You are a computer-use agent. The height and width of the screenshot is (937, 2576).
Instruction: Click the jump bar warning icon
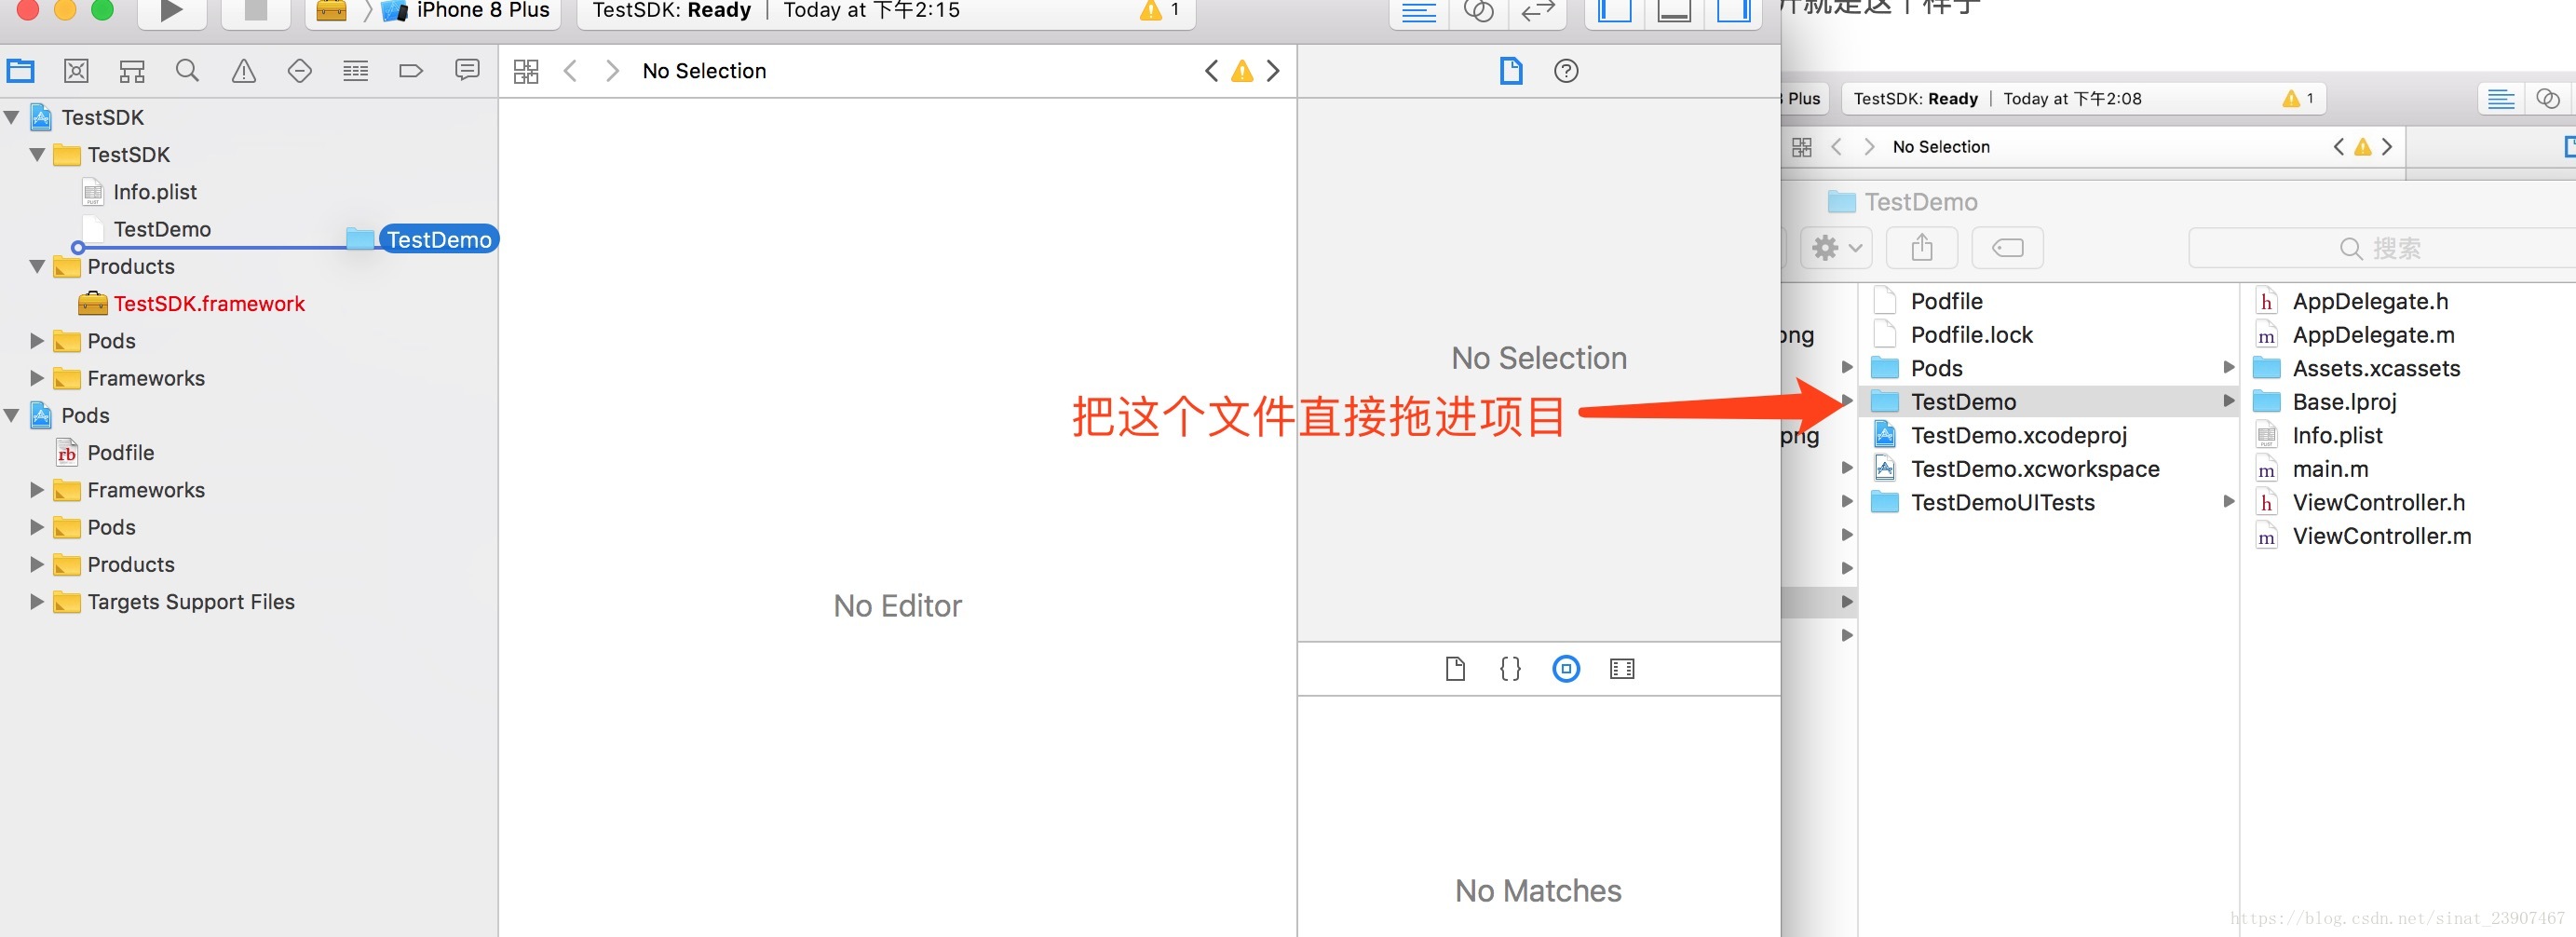tap(1242, 71)
